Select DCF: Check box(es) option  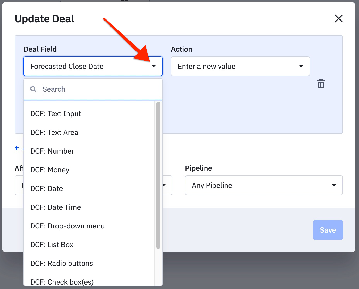coord(62,282)
